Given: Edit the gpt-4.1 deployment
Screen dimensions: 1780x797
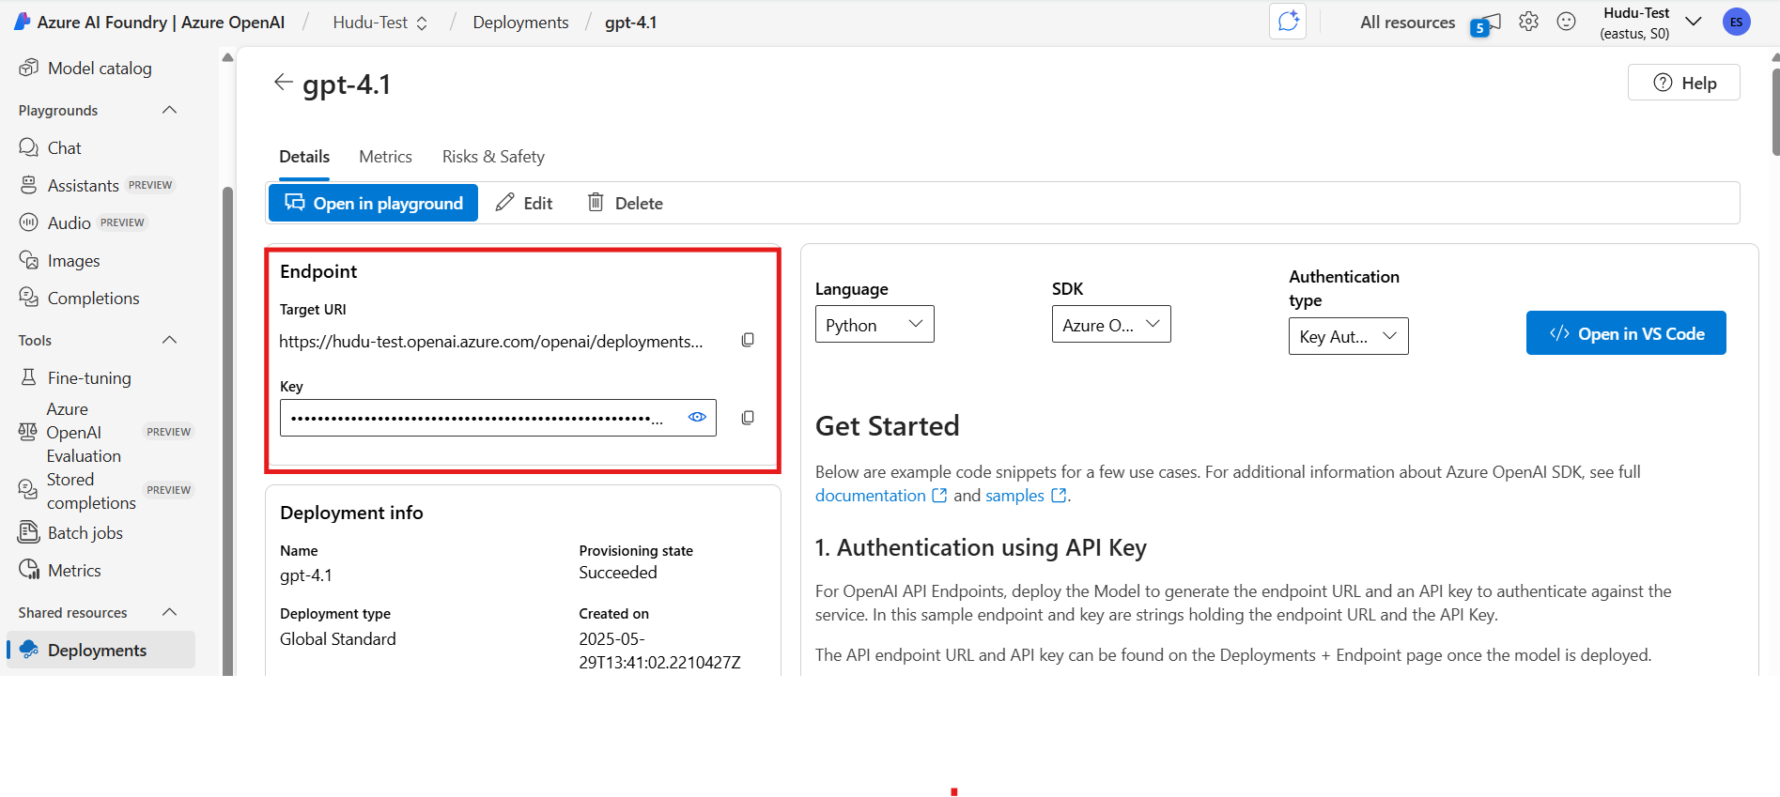Looking at the screenshot, I should tap(524, 203).
